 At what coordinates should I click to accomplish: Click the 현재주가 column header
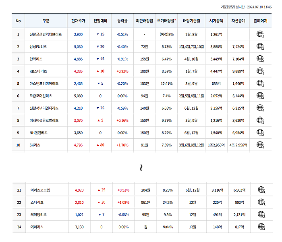coord(78,21)
